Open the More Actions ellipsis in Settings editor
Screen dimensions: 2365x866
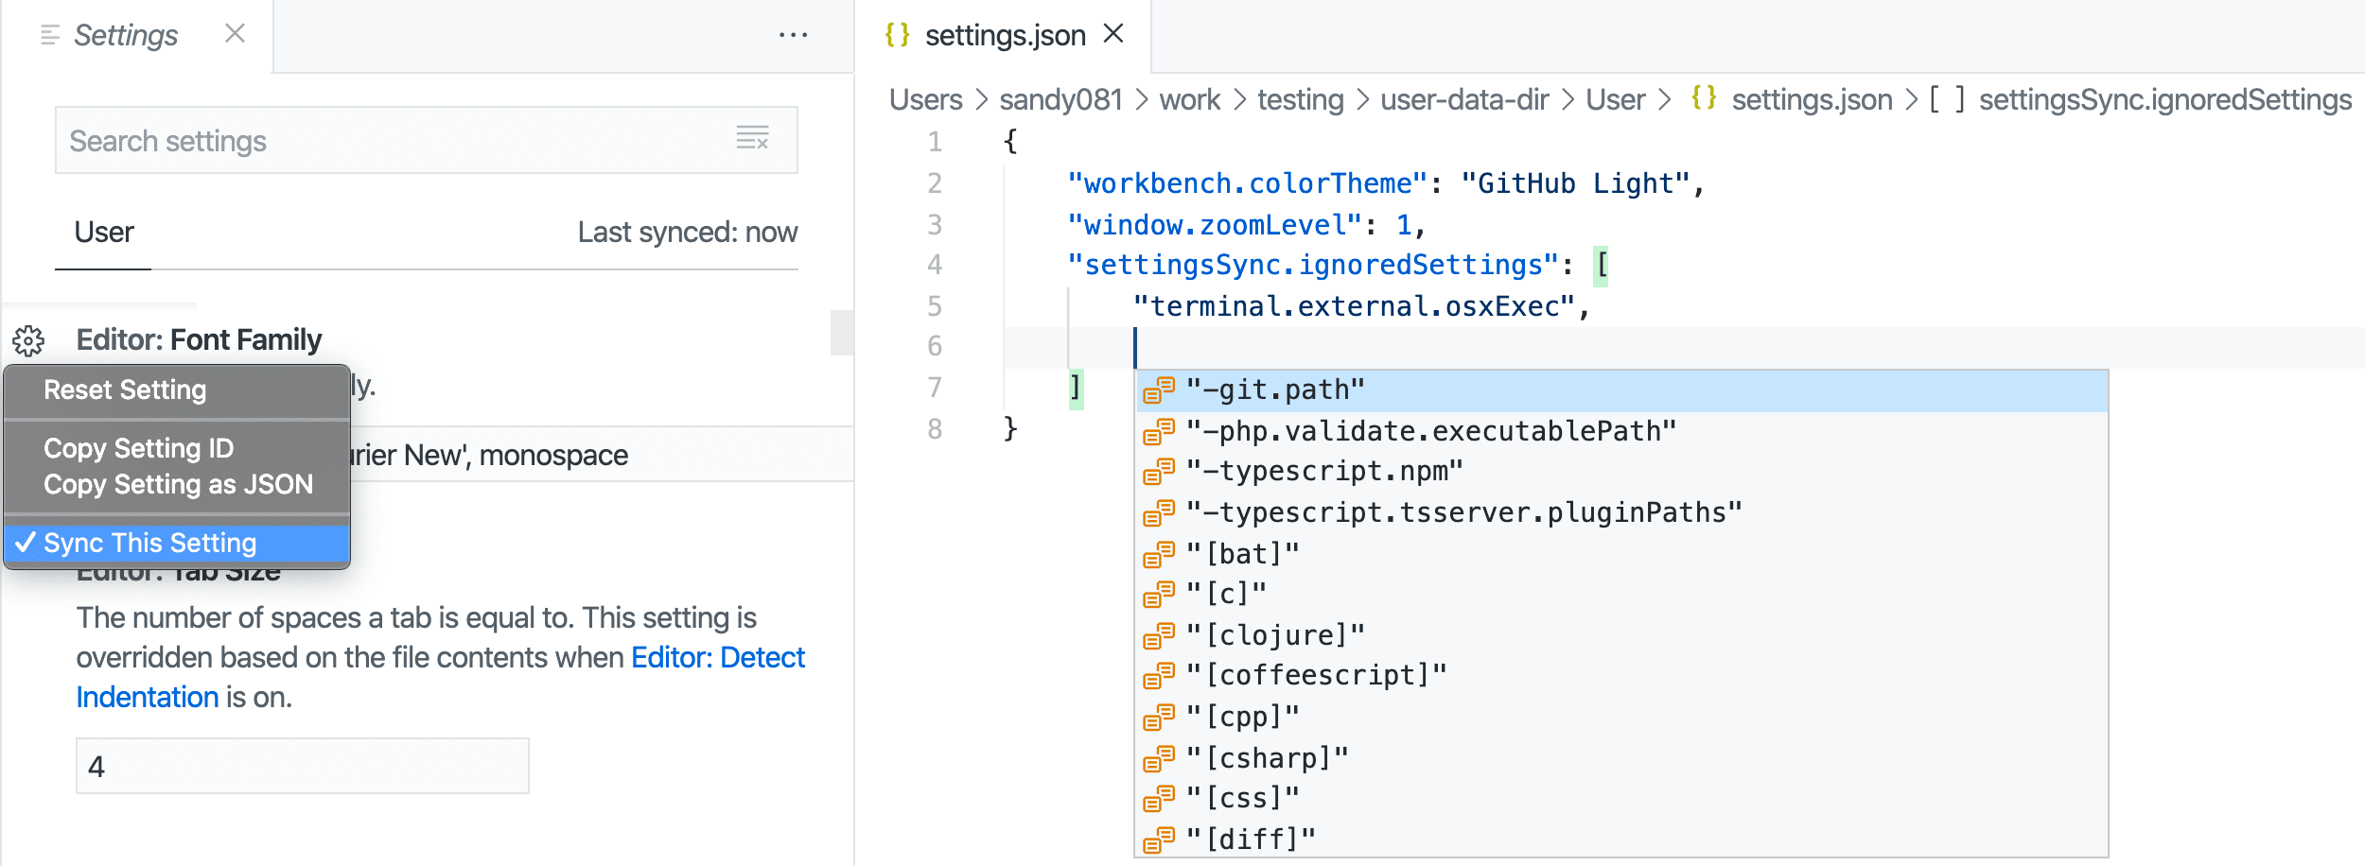click(793, 35)
